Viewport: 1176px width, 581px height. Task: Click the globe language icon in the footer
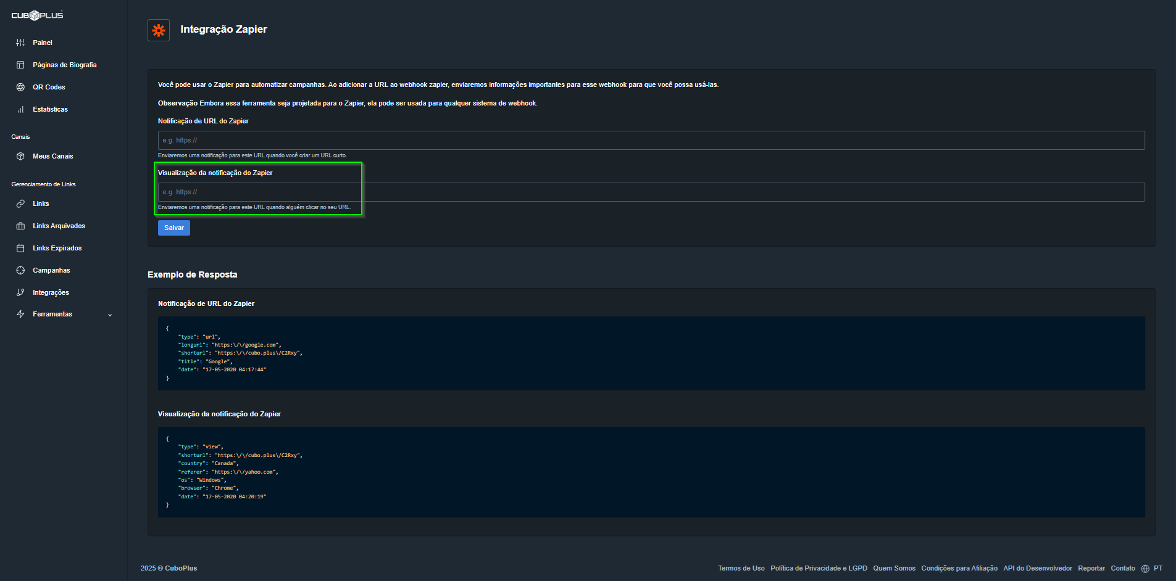tap(1145, 569)
